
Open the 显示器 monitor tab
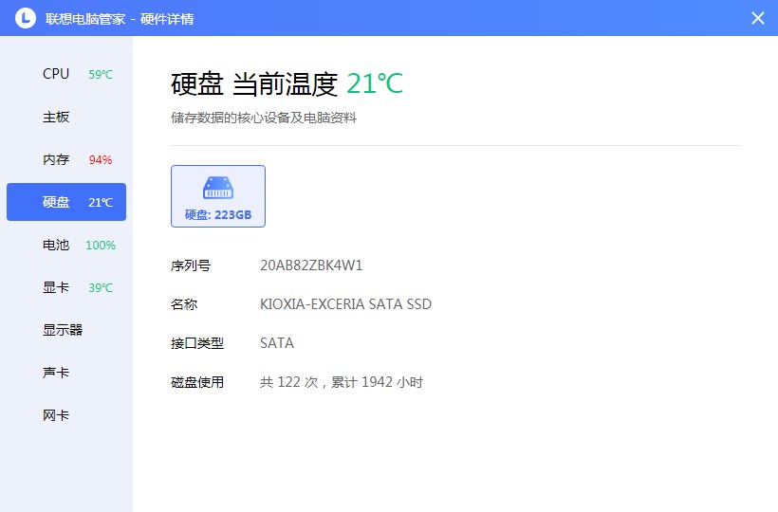click(66, 330)
